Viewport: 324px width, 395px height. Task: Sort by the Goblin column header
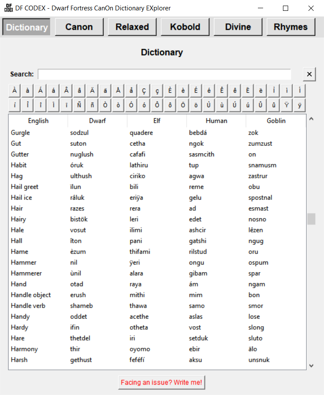point(276,121)
